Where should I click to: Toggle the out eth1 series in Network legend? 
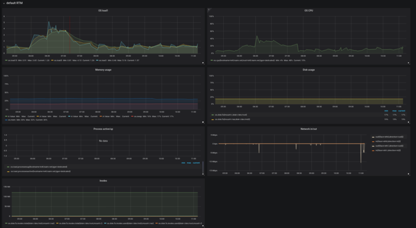click(x=389, y=146)
